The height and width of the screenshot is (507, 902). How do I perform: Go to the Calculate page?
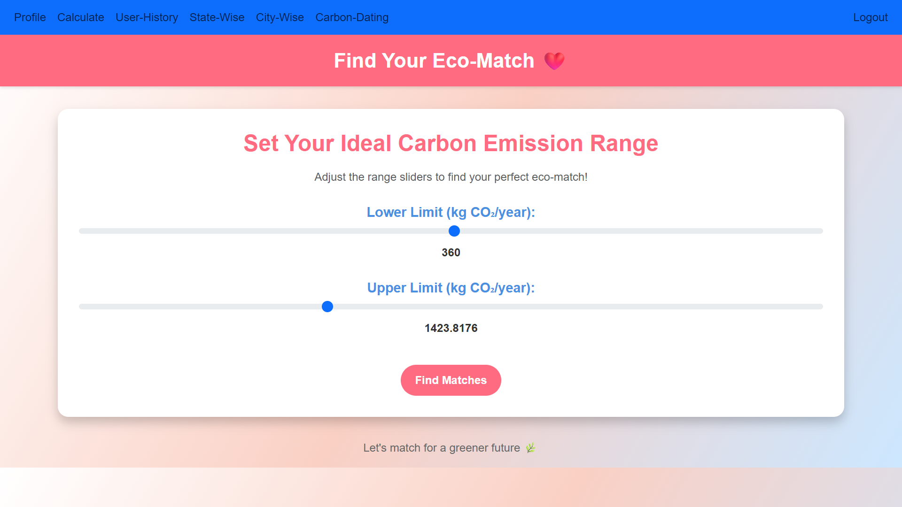point(81,17)
